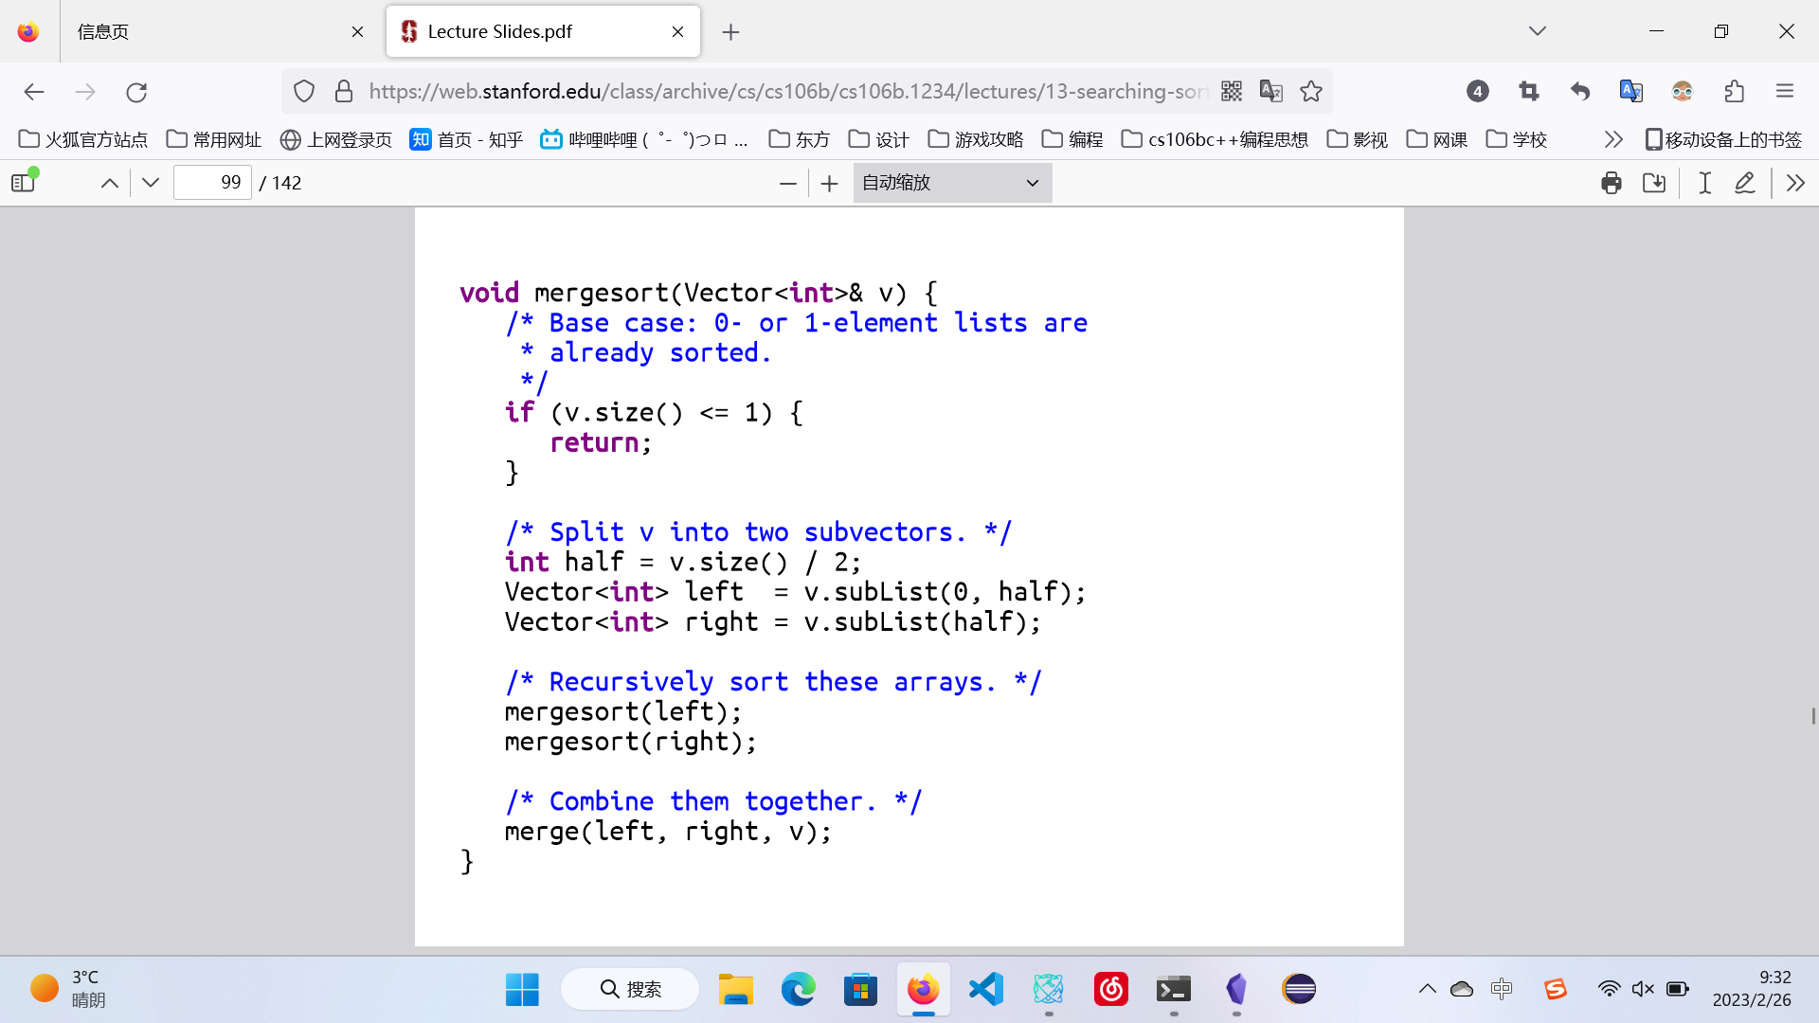The height and width of the screenshot is (1023, 1819).
Task: Open the zoom level dropdown 自动缩放
Action: (x=952, y=183)
